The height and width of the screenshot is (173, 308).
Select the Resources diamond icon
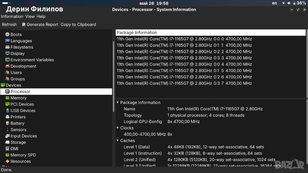point(8,161)
